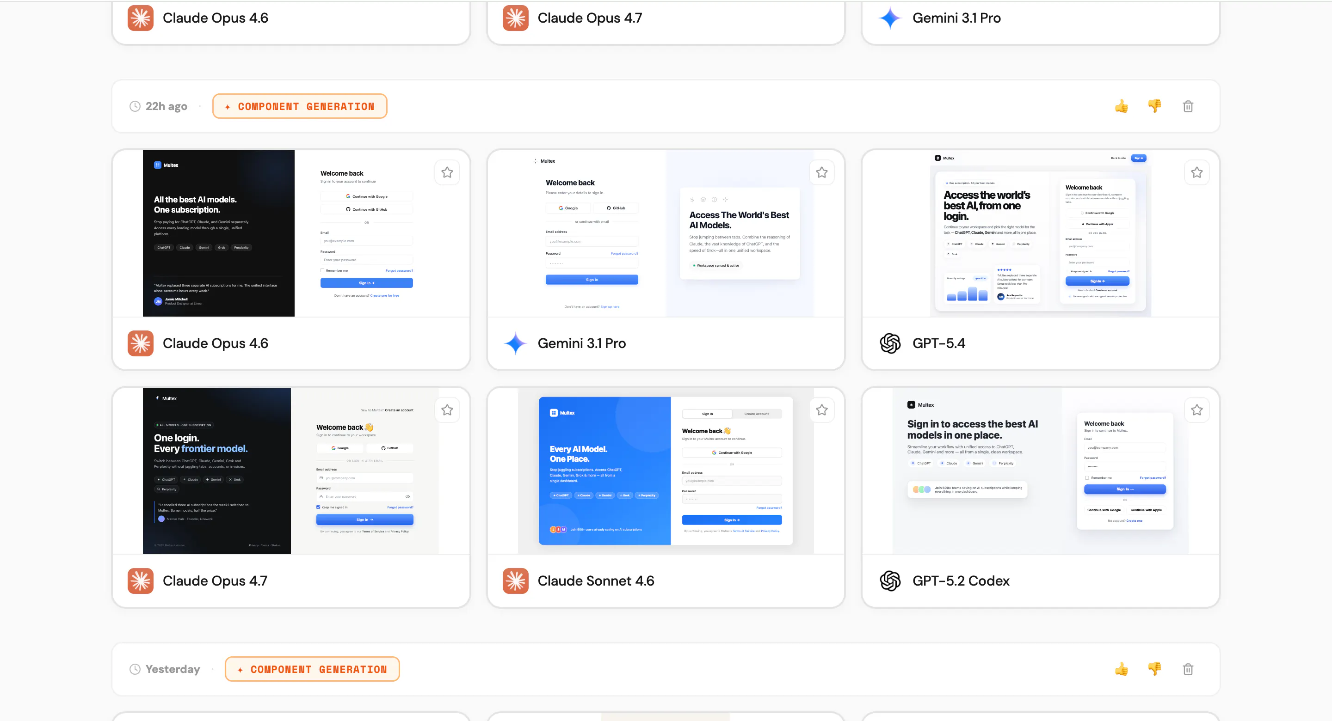This screenshot has width=1332, height=721.
Task: Click thumbs down on the Yesterday generation
Action: (1154, 669)
